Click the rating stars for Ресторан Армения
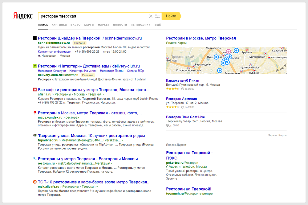 (x=173, y=107)
